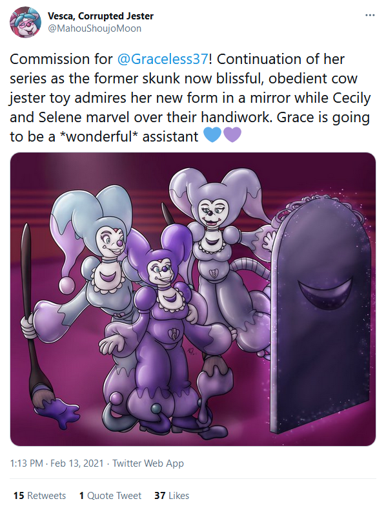View the 1 Quote Tweet list

[x=110, y=495]
